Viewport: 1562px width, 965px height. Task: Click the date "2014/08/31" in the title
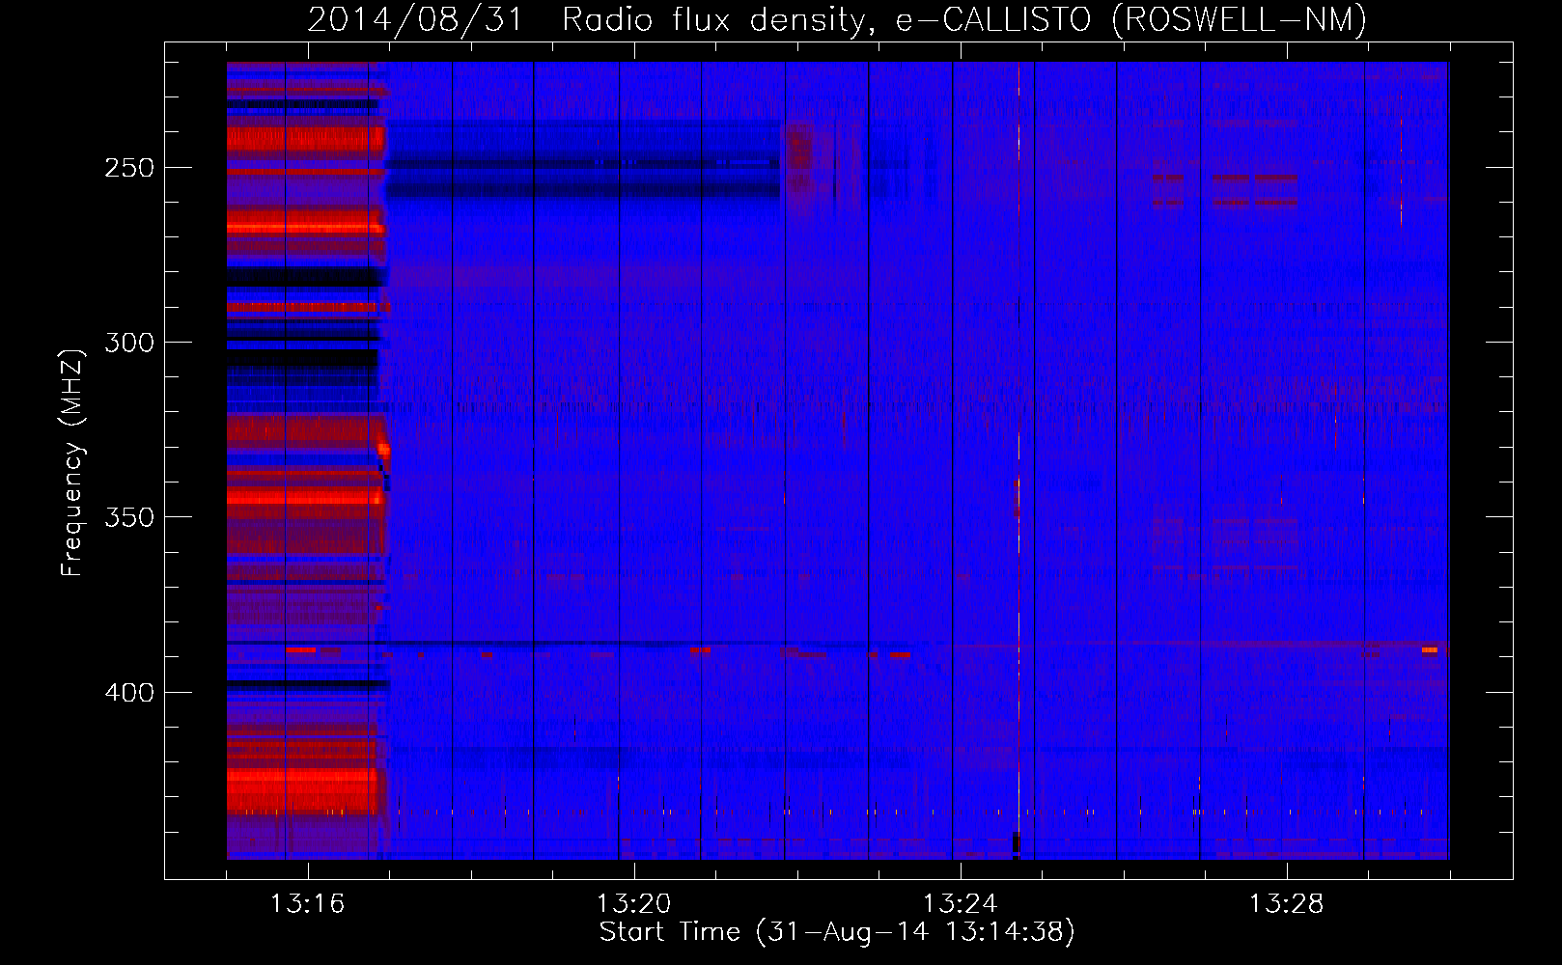click(415, 19)
